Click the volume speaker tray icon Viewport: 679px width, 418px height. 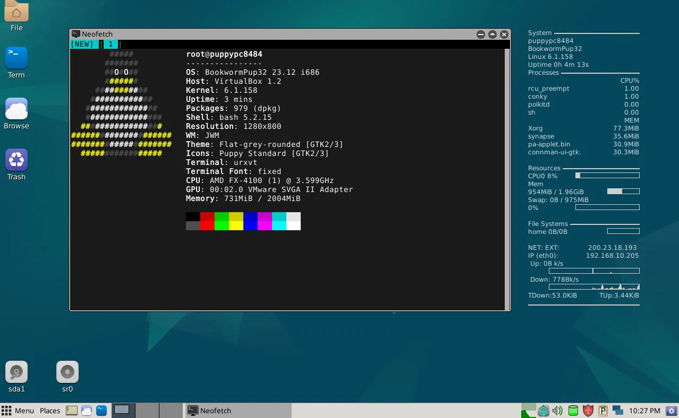(x=557, y=411)
